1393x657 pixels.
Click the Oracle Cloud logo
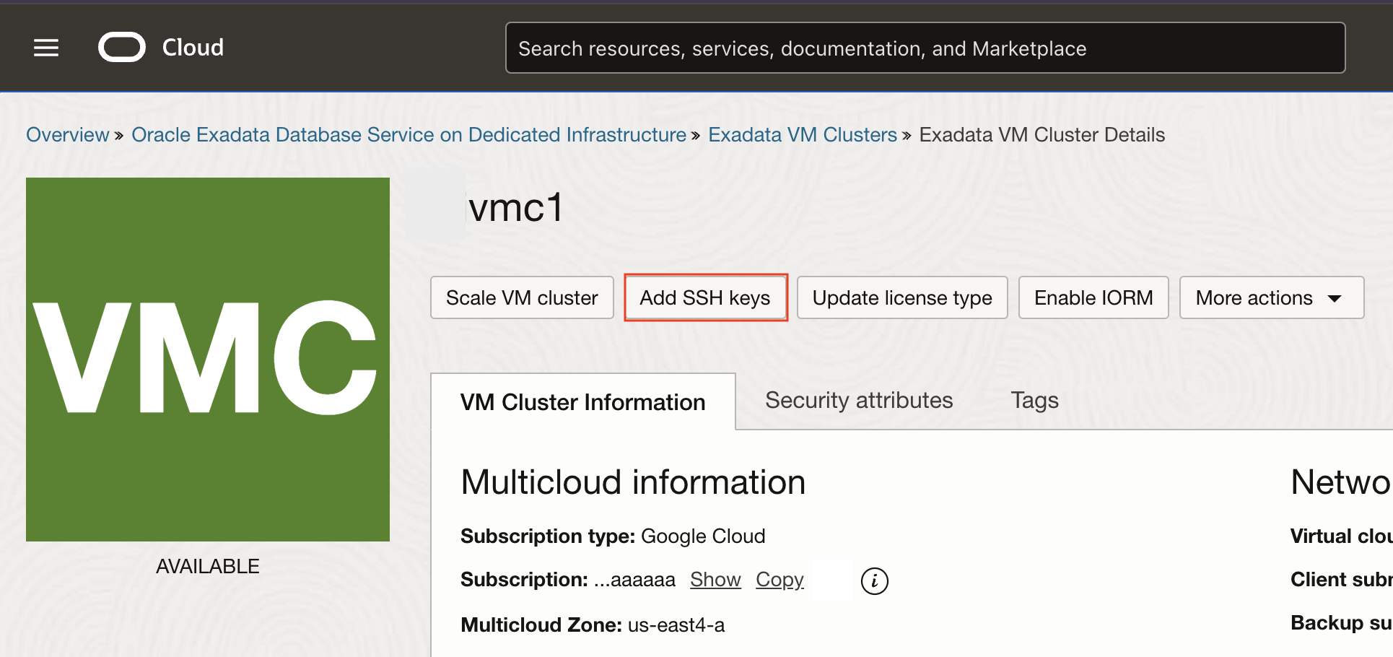coord(122,48)
